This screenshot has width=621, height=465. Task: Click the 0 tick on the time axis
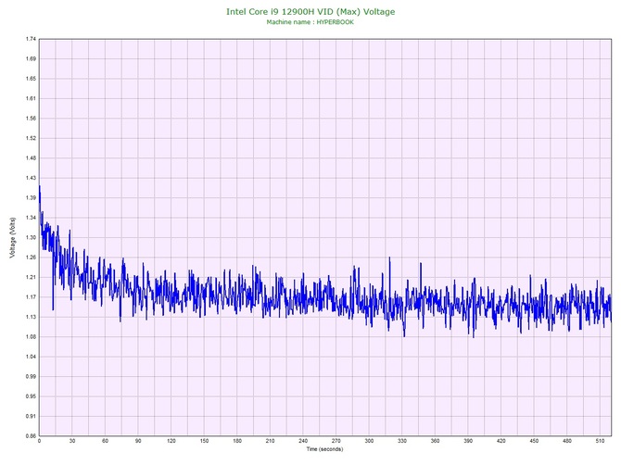coord(39,441)
